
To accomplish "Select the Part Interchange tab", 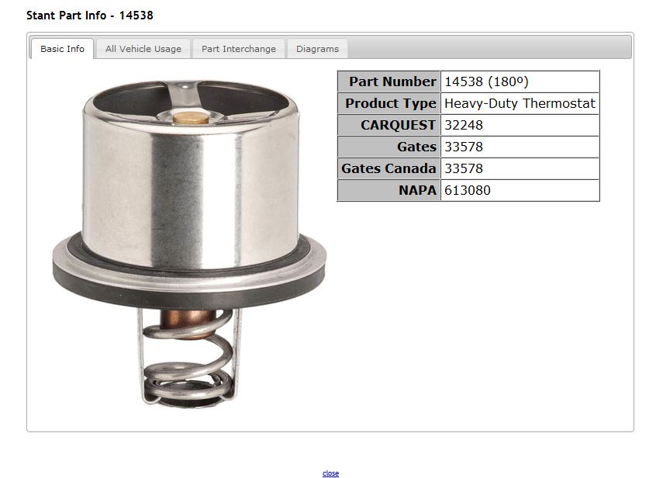I will (238, 49).
